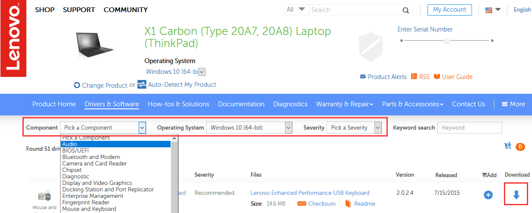
Task: Click the My Account button
Action: [x=450, y=10]
